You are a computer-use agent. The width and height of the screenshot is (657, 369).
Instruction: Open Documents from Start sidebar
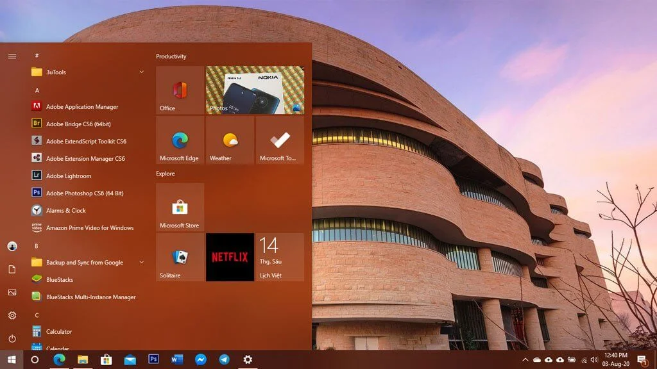(12, 270)
